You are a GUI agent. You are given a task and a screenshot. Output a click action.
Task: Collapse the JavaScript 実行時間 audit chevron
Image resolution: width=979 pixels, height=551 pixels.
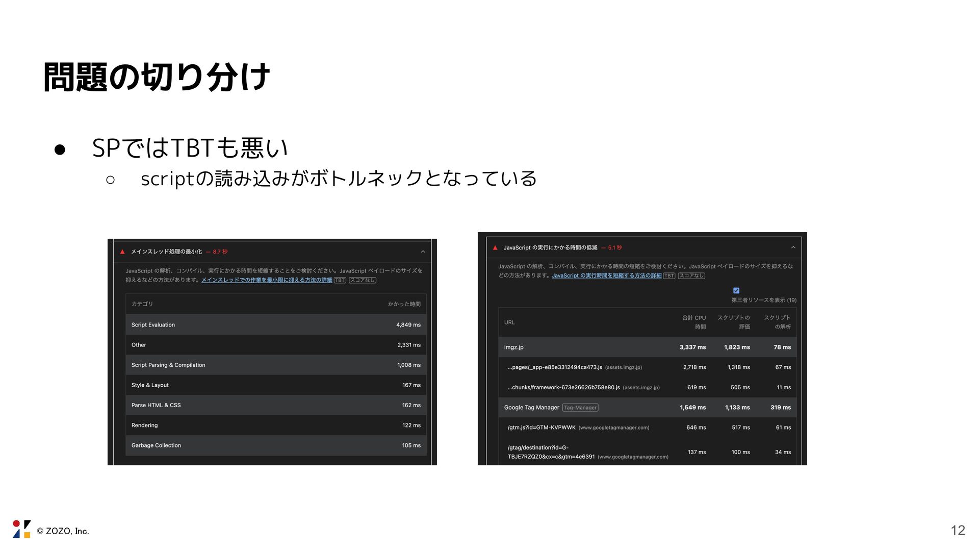[793, 247]
